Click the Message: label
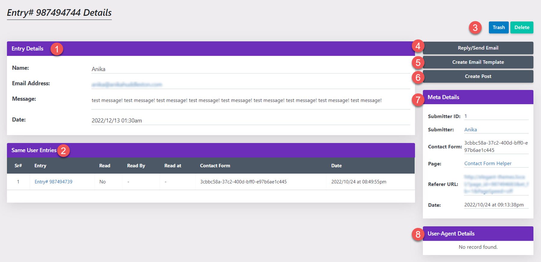Viewport: 541px width, 262px height. 24,99
